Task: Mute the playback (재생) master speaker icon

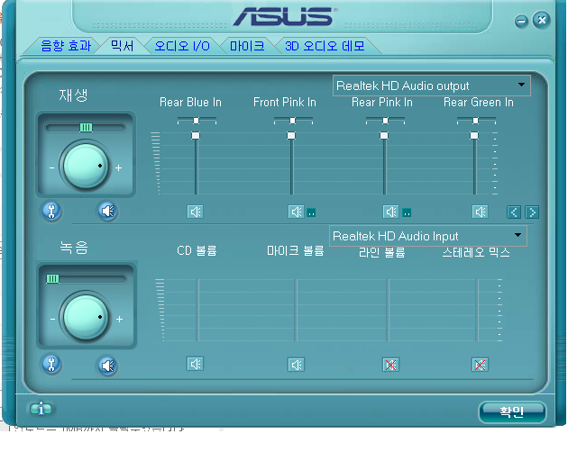Action: (108, 211)
